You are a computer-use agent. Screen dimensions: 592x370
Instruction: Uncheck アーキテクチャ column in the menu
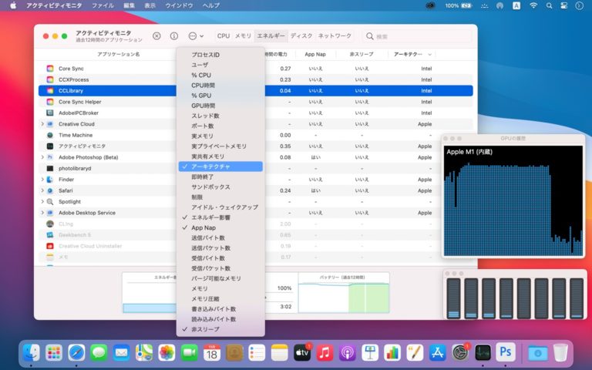(220, 166)
